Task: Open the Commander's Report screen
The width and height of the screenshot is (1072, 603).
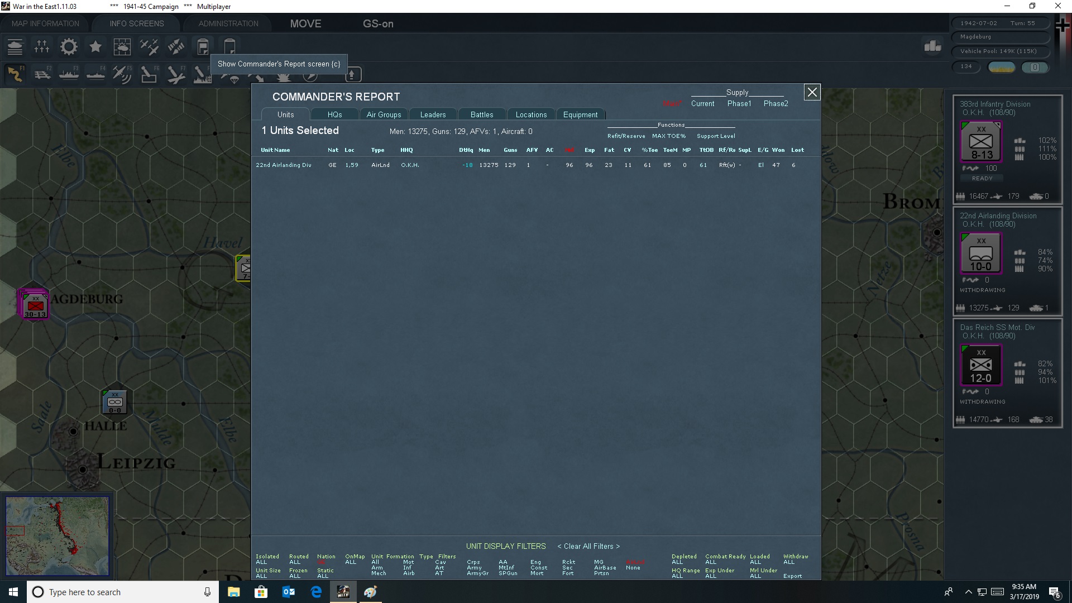Action: tap(203, 46)
